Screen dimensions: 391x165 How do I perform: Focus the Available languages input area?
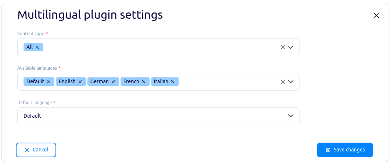(228, 82)
